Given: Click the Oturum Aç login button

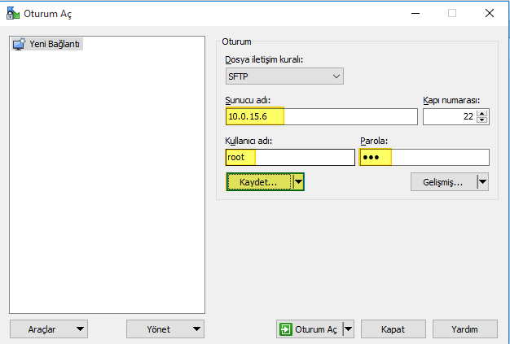Looking at the screenshot, I should coord(310,329).
